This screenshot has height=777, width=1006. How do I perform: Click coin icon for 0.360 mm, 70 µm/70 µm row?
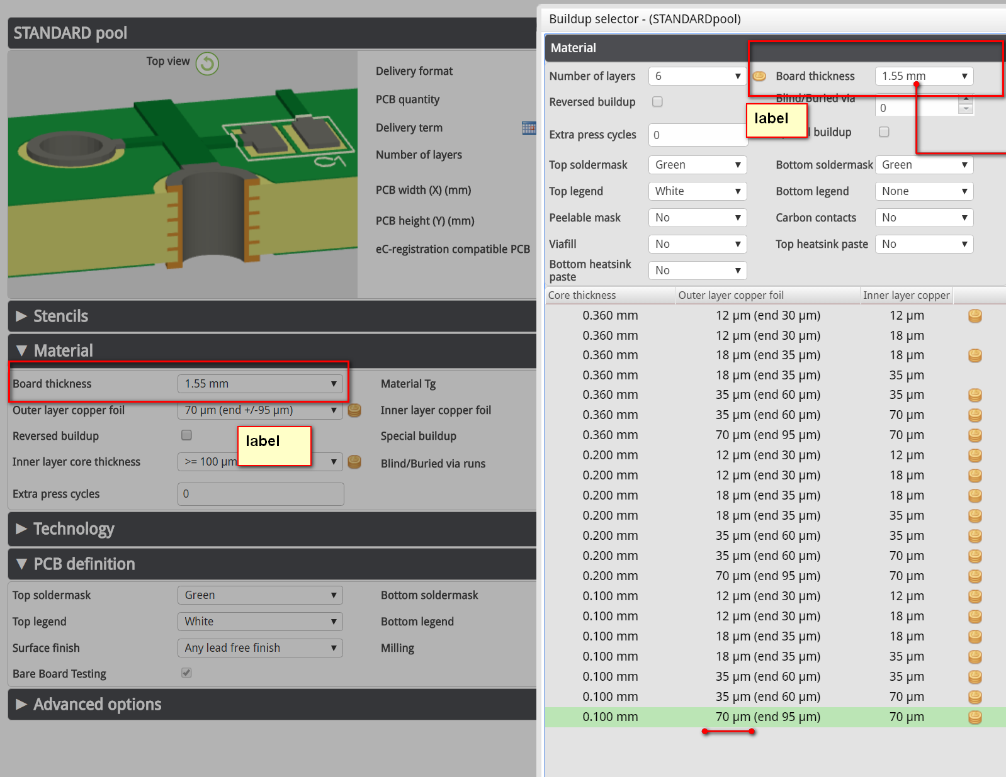pos(975,435)
